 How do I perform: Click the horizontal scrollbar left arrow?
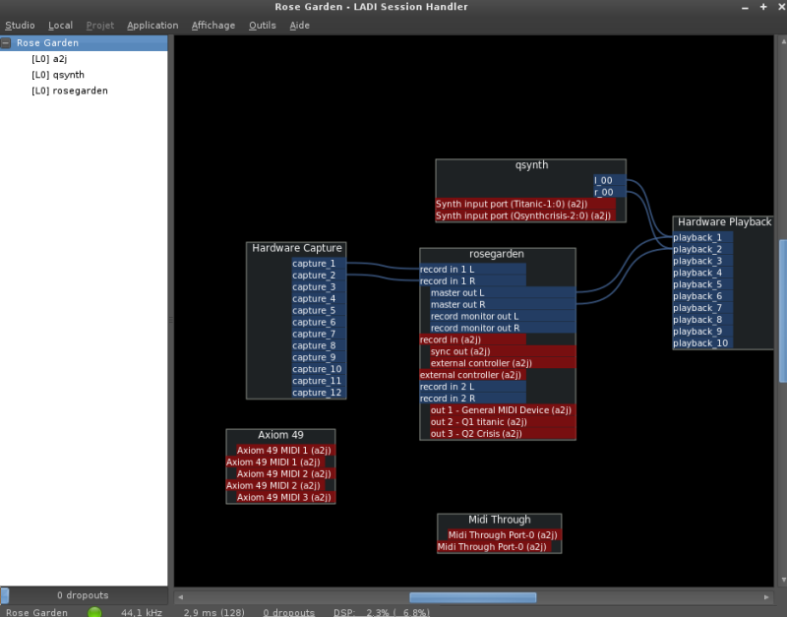(181, 597)
